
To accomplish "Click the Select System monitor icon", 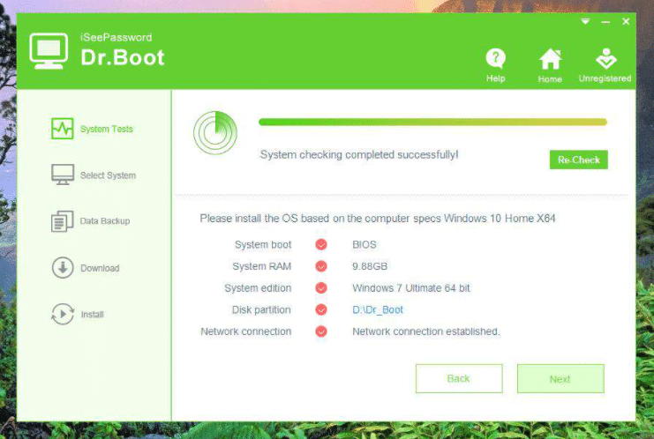I will [62, 175].
